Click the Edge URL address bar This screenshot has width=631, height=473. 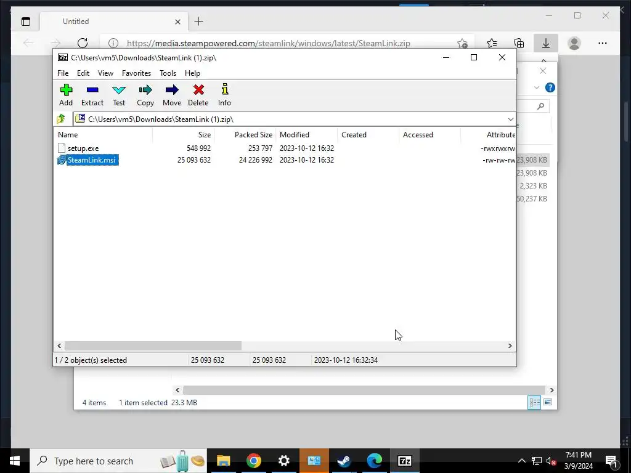pos(269,43)
